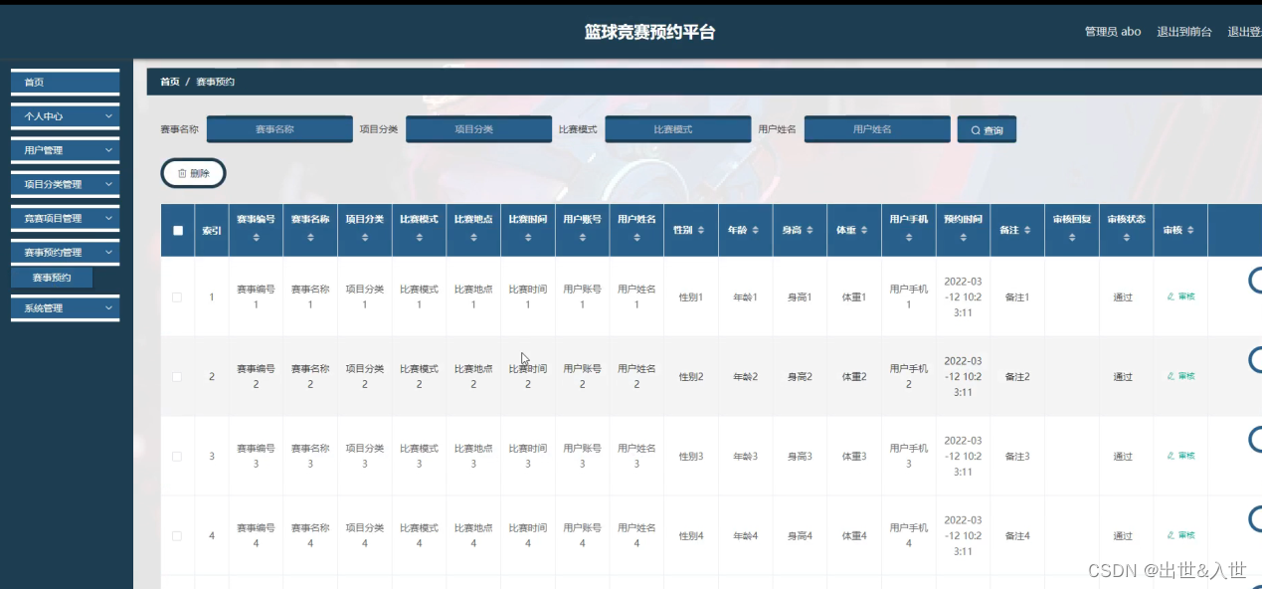Expand the 竞赛项目管理 sidebar menu

65,218
